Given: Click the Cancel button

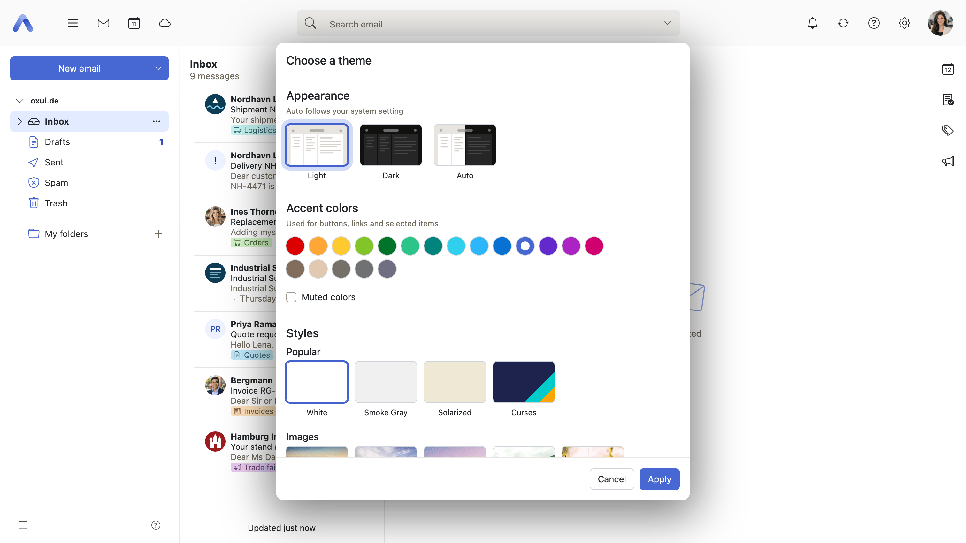Looking at the screenshot, I should (612, 479).
